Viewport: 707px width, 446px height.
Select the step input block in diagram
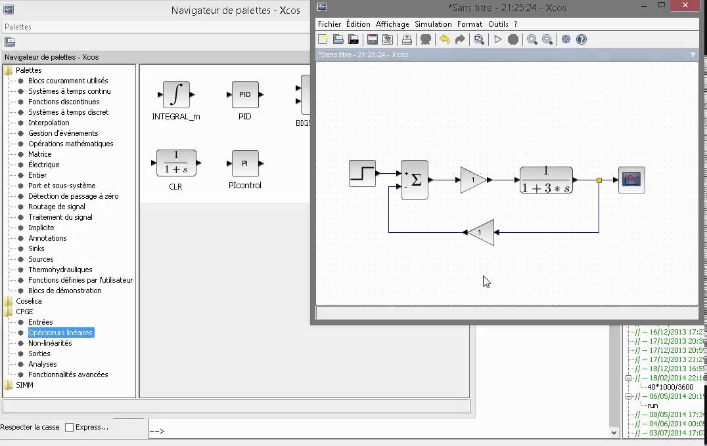point(363,173)
